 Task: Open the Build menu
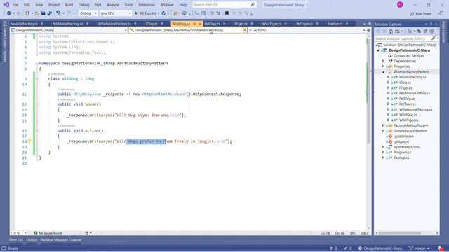pos(69,5)
